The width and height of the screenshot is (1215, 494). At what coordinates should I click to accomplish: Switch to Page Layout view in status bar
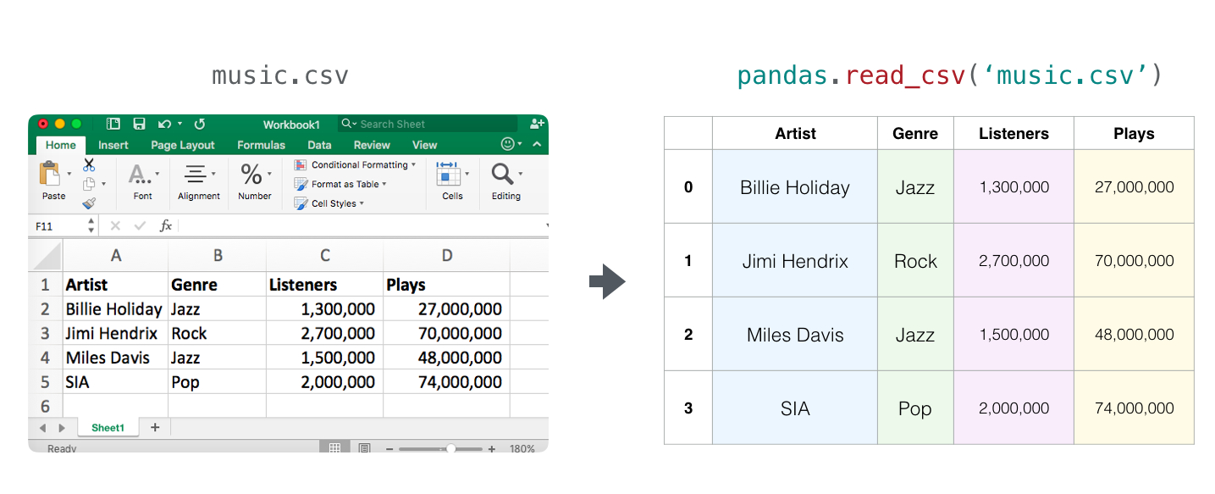pyautogui.click(x=364, y=447)
